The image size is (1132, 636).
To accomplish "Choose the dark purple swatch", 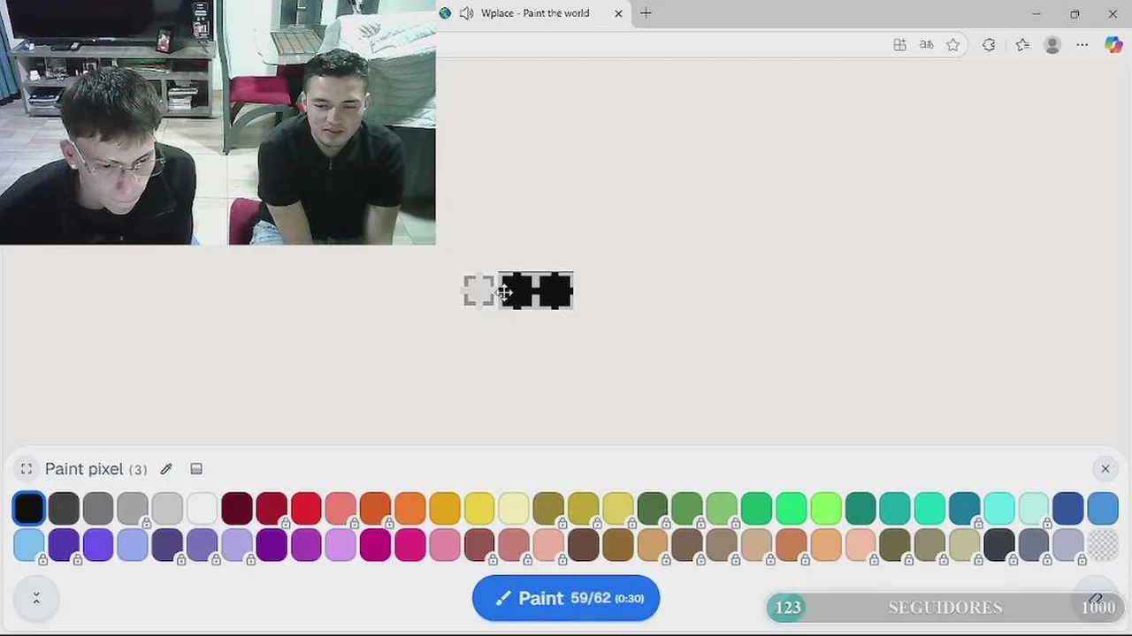I will pos(272,545).
